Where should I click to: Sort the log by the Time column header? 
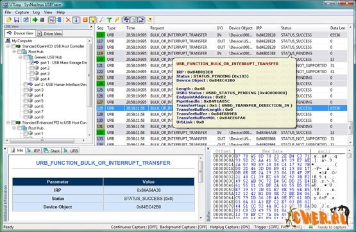[x=131, y=28]
